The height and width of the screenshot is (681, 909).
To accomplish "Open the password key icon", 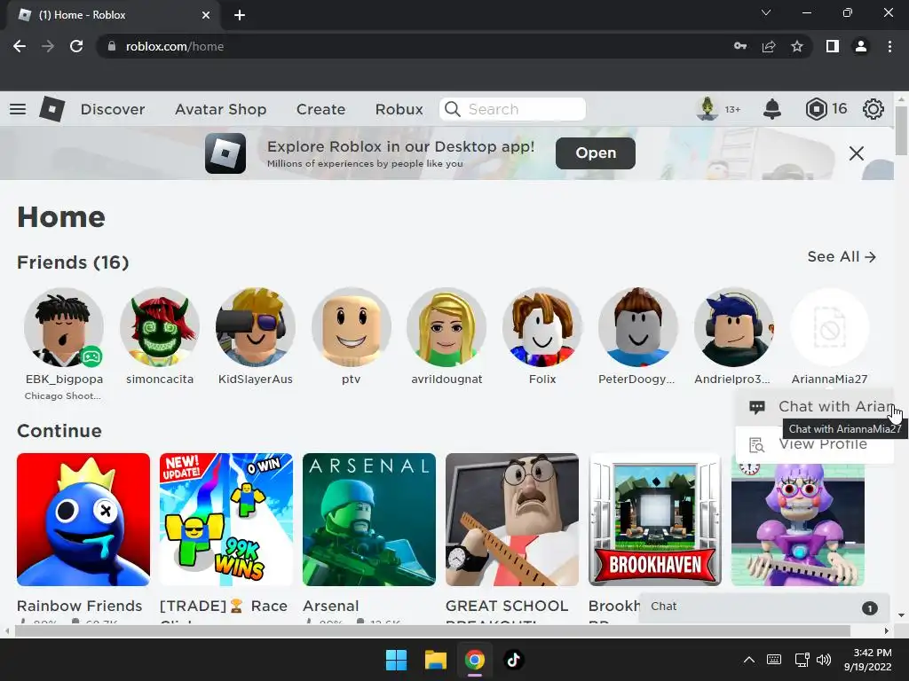I will point(740,46).
